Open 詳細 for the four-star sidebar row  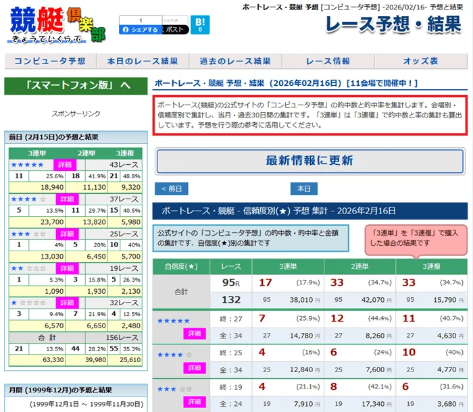67,199
